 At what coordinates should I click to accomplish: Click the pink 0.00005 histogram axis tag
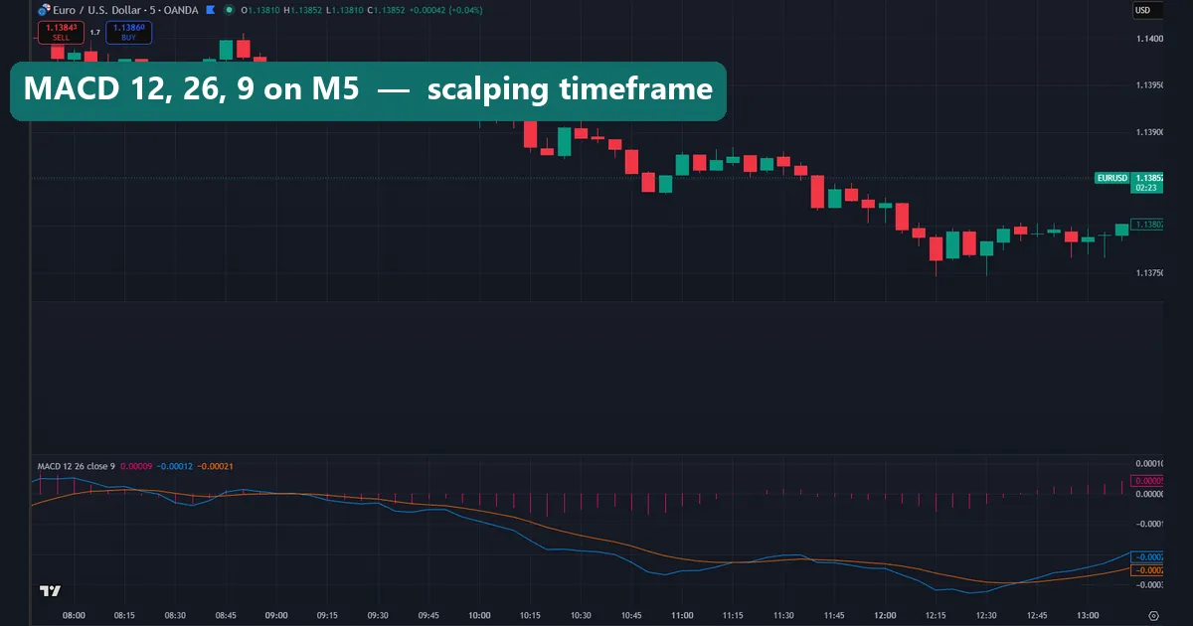[1147, 481]
